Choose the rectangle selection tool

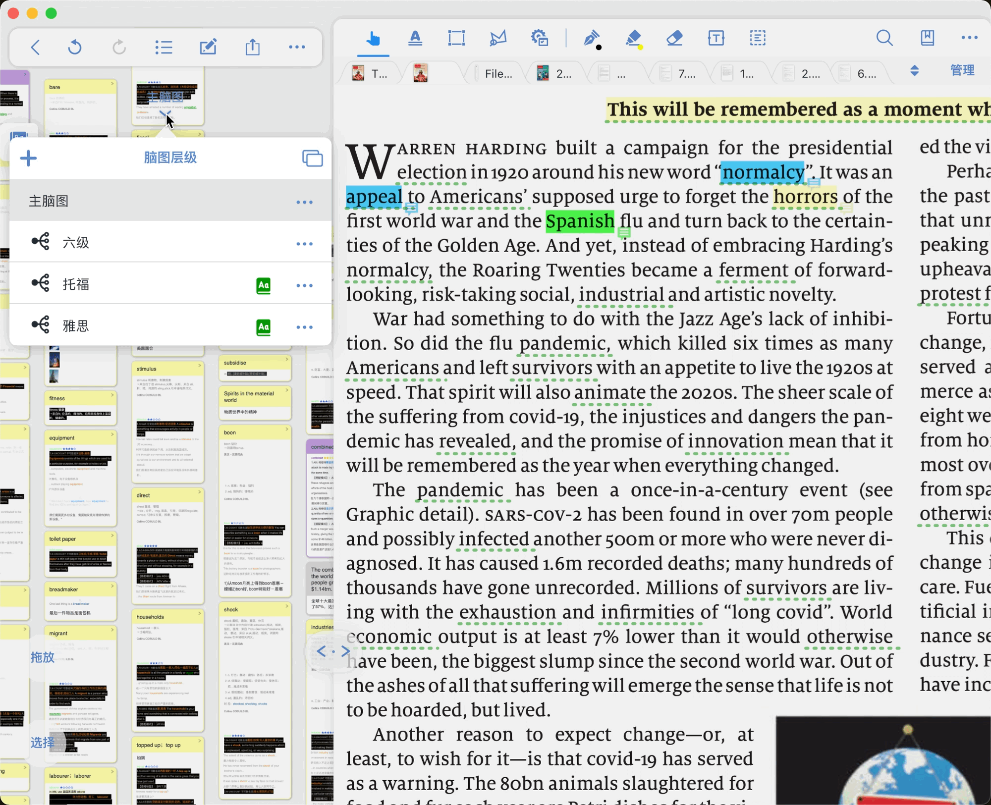[456, 38]
